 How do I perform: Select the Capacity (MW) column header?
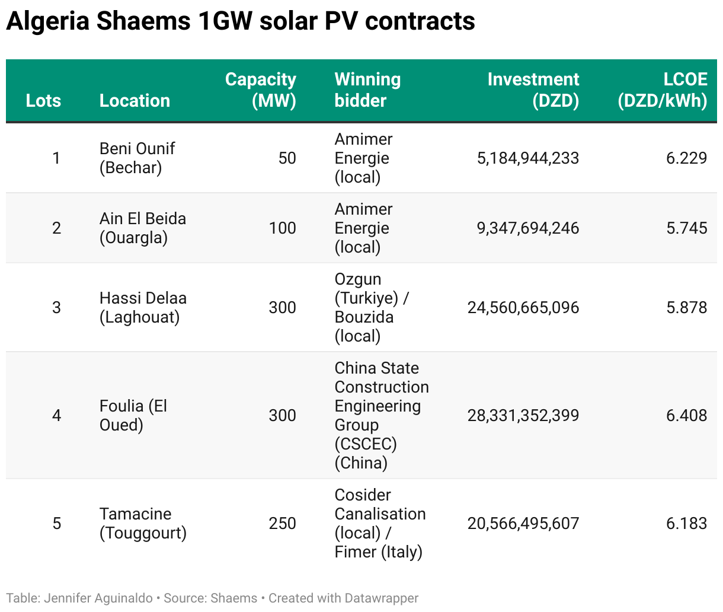tap(261, 90)
